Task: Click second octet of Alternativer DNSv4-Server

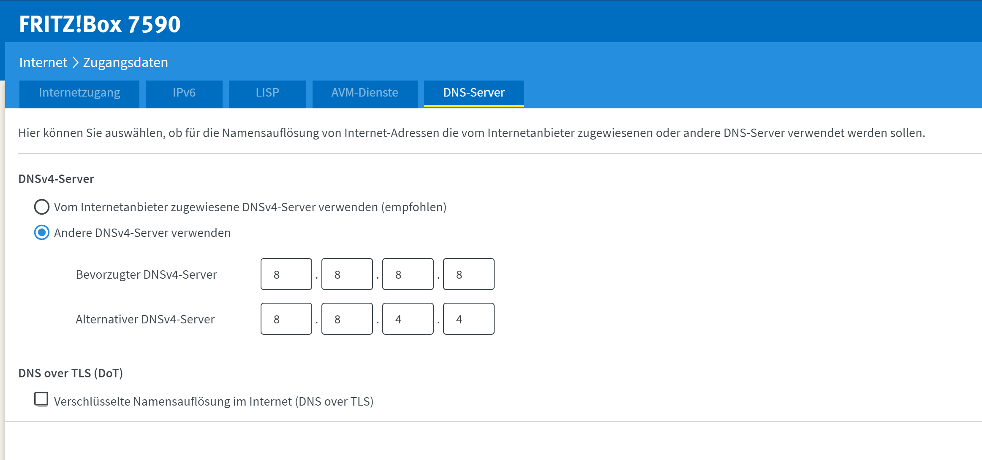Action: coord(347,319)
